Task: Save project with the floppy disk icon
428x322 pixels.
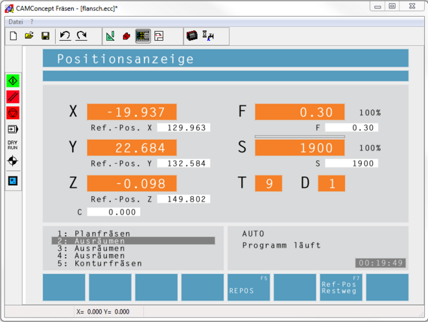Action: [45, 36]
